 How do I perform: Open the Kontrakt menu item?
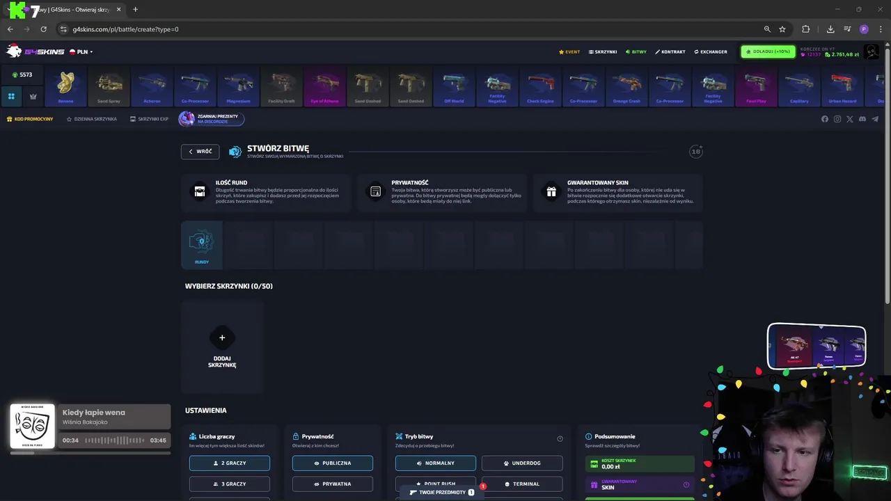pos(670,51)
